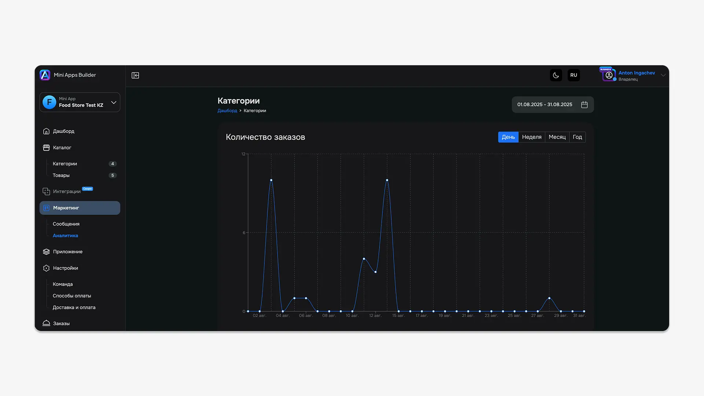Click the user avatar icon

tap(609, 75)
